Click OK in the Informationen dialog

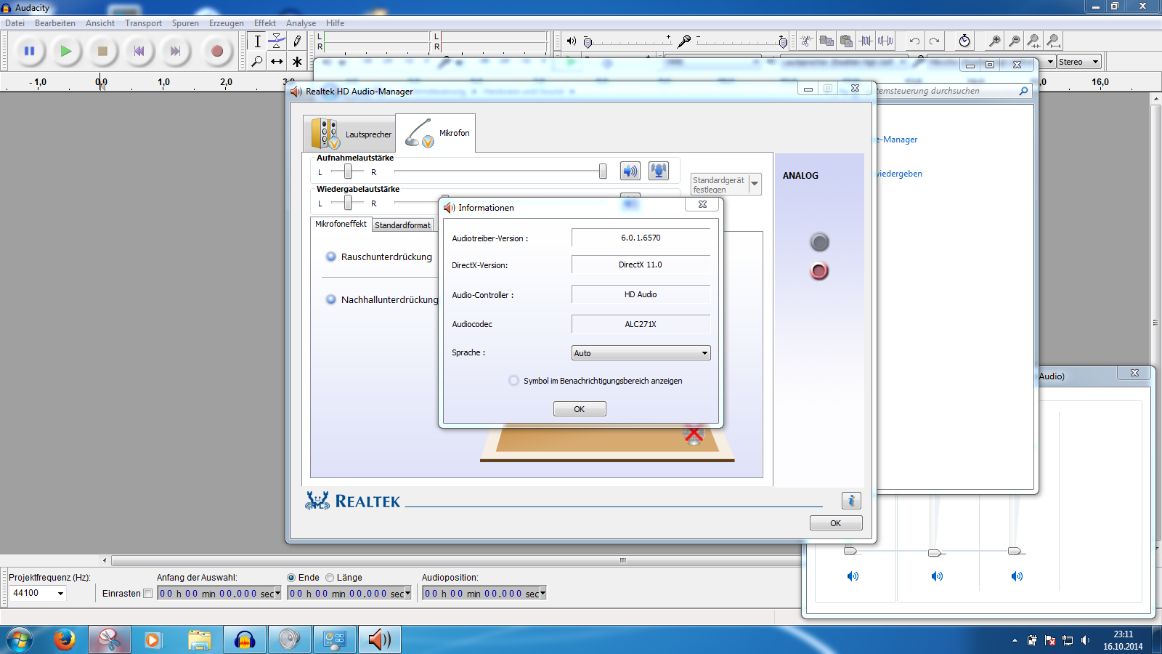coord(580,409)
